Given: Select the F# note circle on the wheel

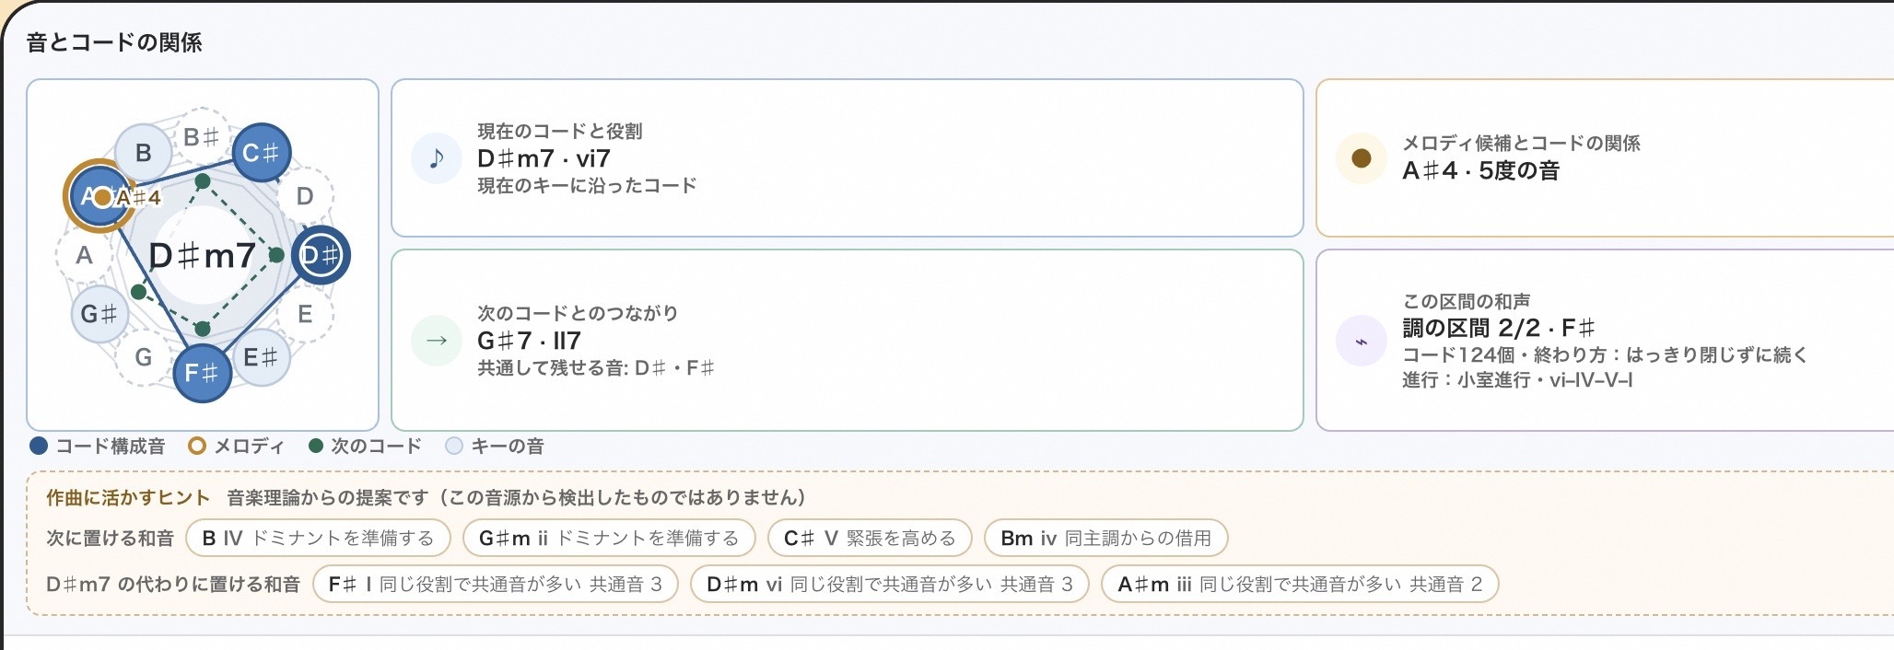Looking at the screenshot, I should click(x=202, y=373).
